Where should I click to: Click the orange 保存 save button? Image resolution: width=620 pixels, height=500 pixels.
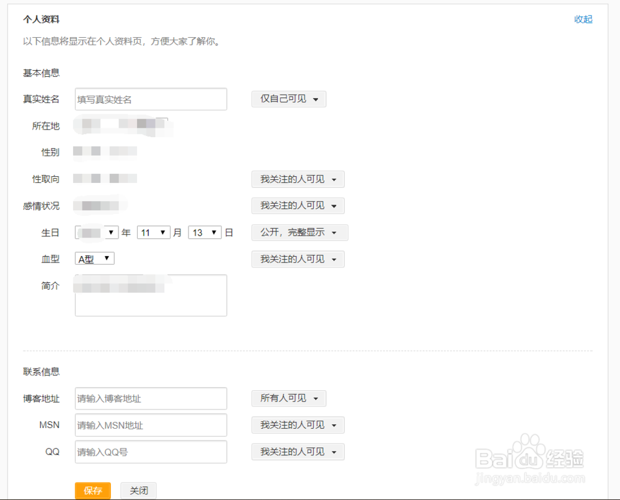coord(92,490)
